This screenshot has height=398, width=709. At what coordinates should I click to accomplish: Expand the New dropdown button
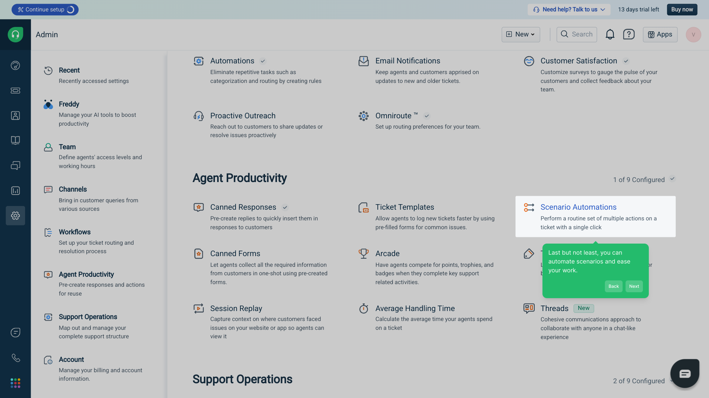point(520,34)
